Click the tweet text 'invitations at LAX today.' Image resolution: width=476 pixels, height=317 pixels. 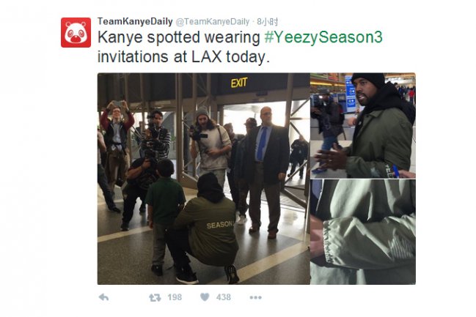pos(183,57)
